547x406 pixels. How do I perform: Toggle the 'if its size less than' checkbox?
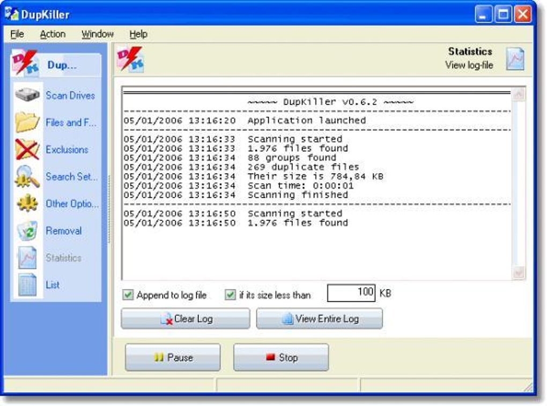pyautogui.click(x=231, y=295)
